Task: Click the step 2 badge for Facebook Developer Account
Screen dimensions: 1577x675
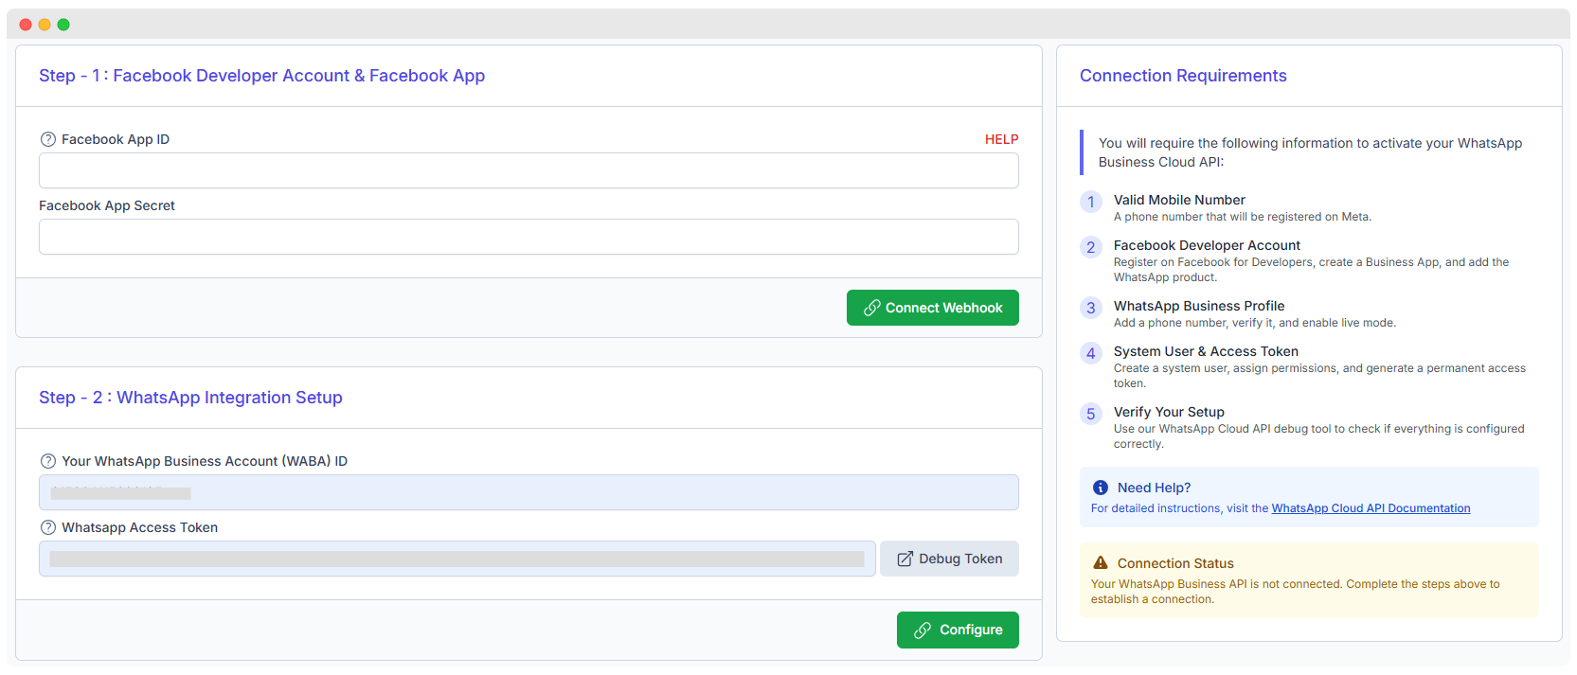Action: (x=1091, y=247)
